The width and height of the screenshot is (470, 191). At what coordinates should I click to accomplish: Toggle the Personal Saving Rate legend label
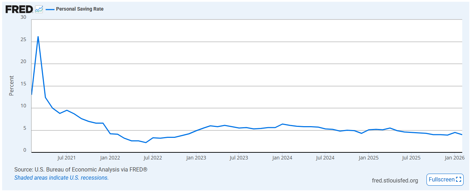(80, 9)
